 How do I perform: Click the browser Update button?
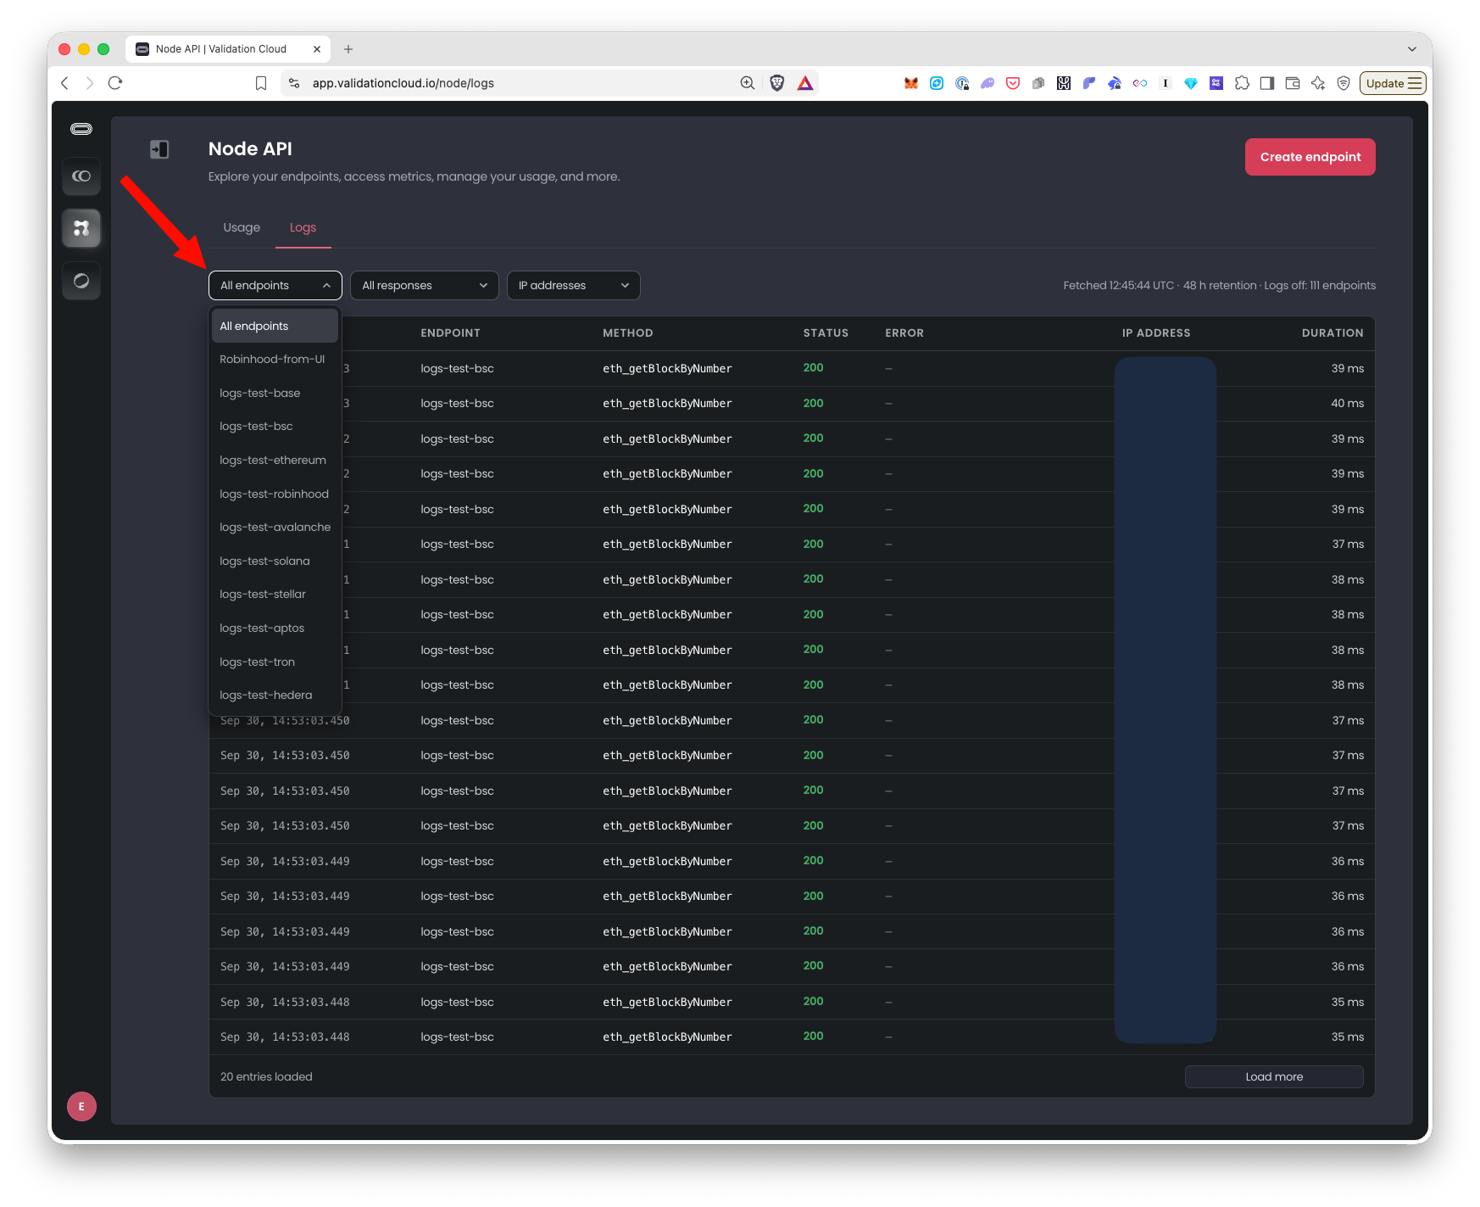pyautogui.click(x=1393, y=83)
